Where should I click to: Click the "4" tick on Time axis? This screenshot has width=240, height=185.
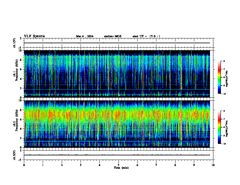(x=100, y=165)
